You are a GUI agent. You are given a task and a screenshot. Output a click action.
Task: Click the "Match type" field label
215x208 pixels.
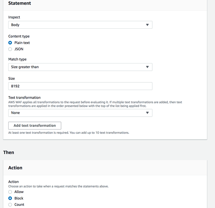[x=17, y=59]
